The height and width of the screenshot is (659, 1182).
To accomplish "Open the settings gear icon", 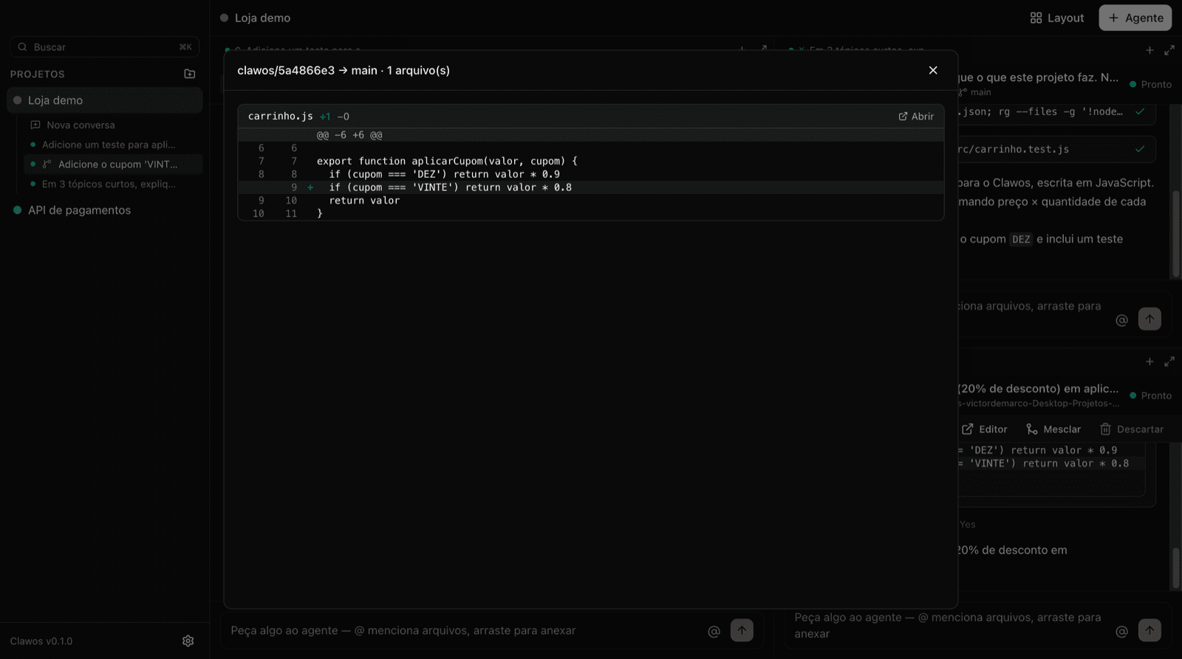I will click(188, 641).
